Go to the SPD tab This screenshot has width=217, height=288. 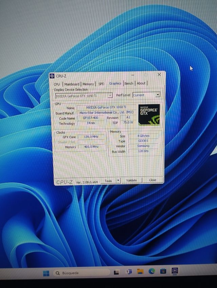(x=101, y=84)
